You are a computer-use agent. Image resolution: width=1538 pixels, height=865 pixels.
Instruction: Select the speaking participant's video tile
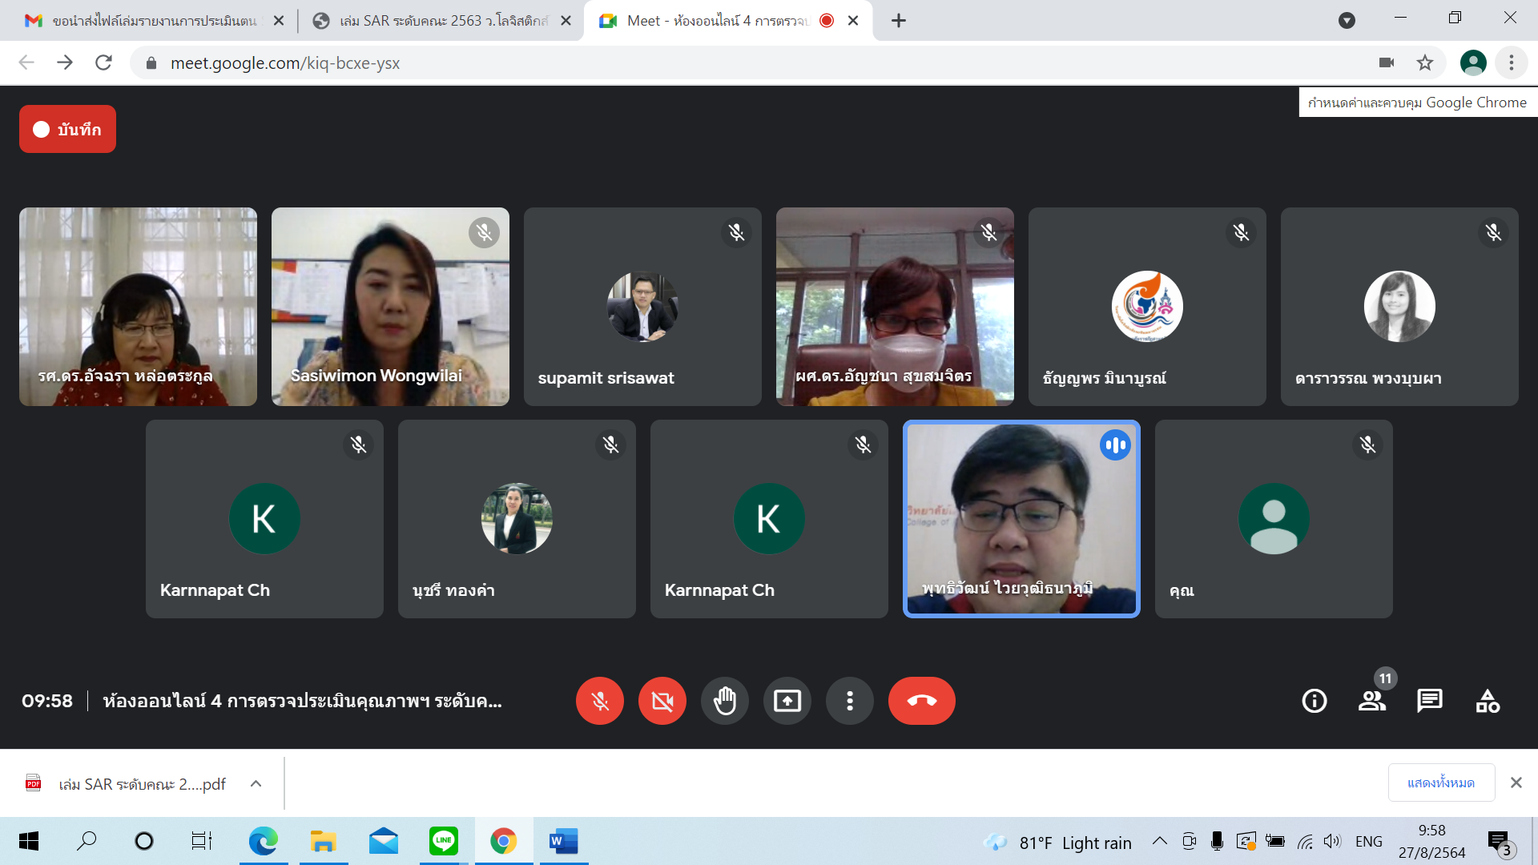(x=1021, y=519)
